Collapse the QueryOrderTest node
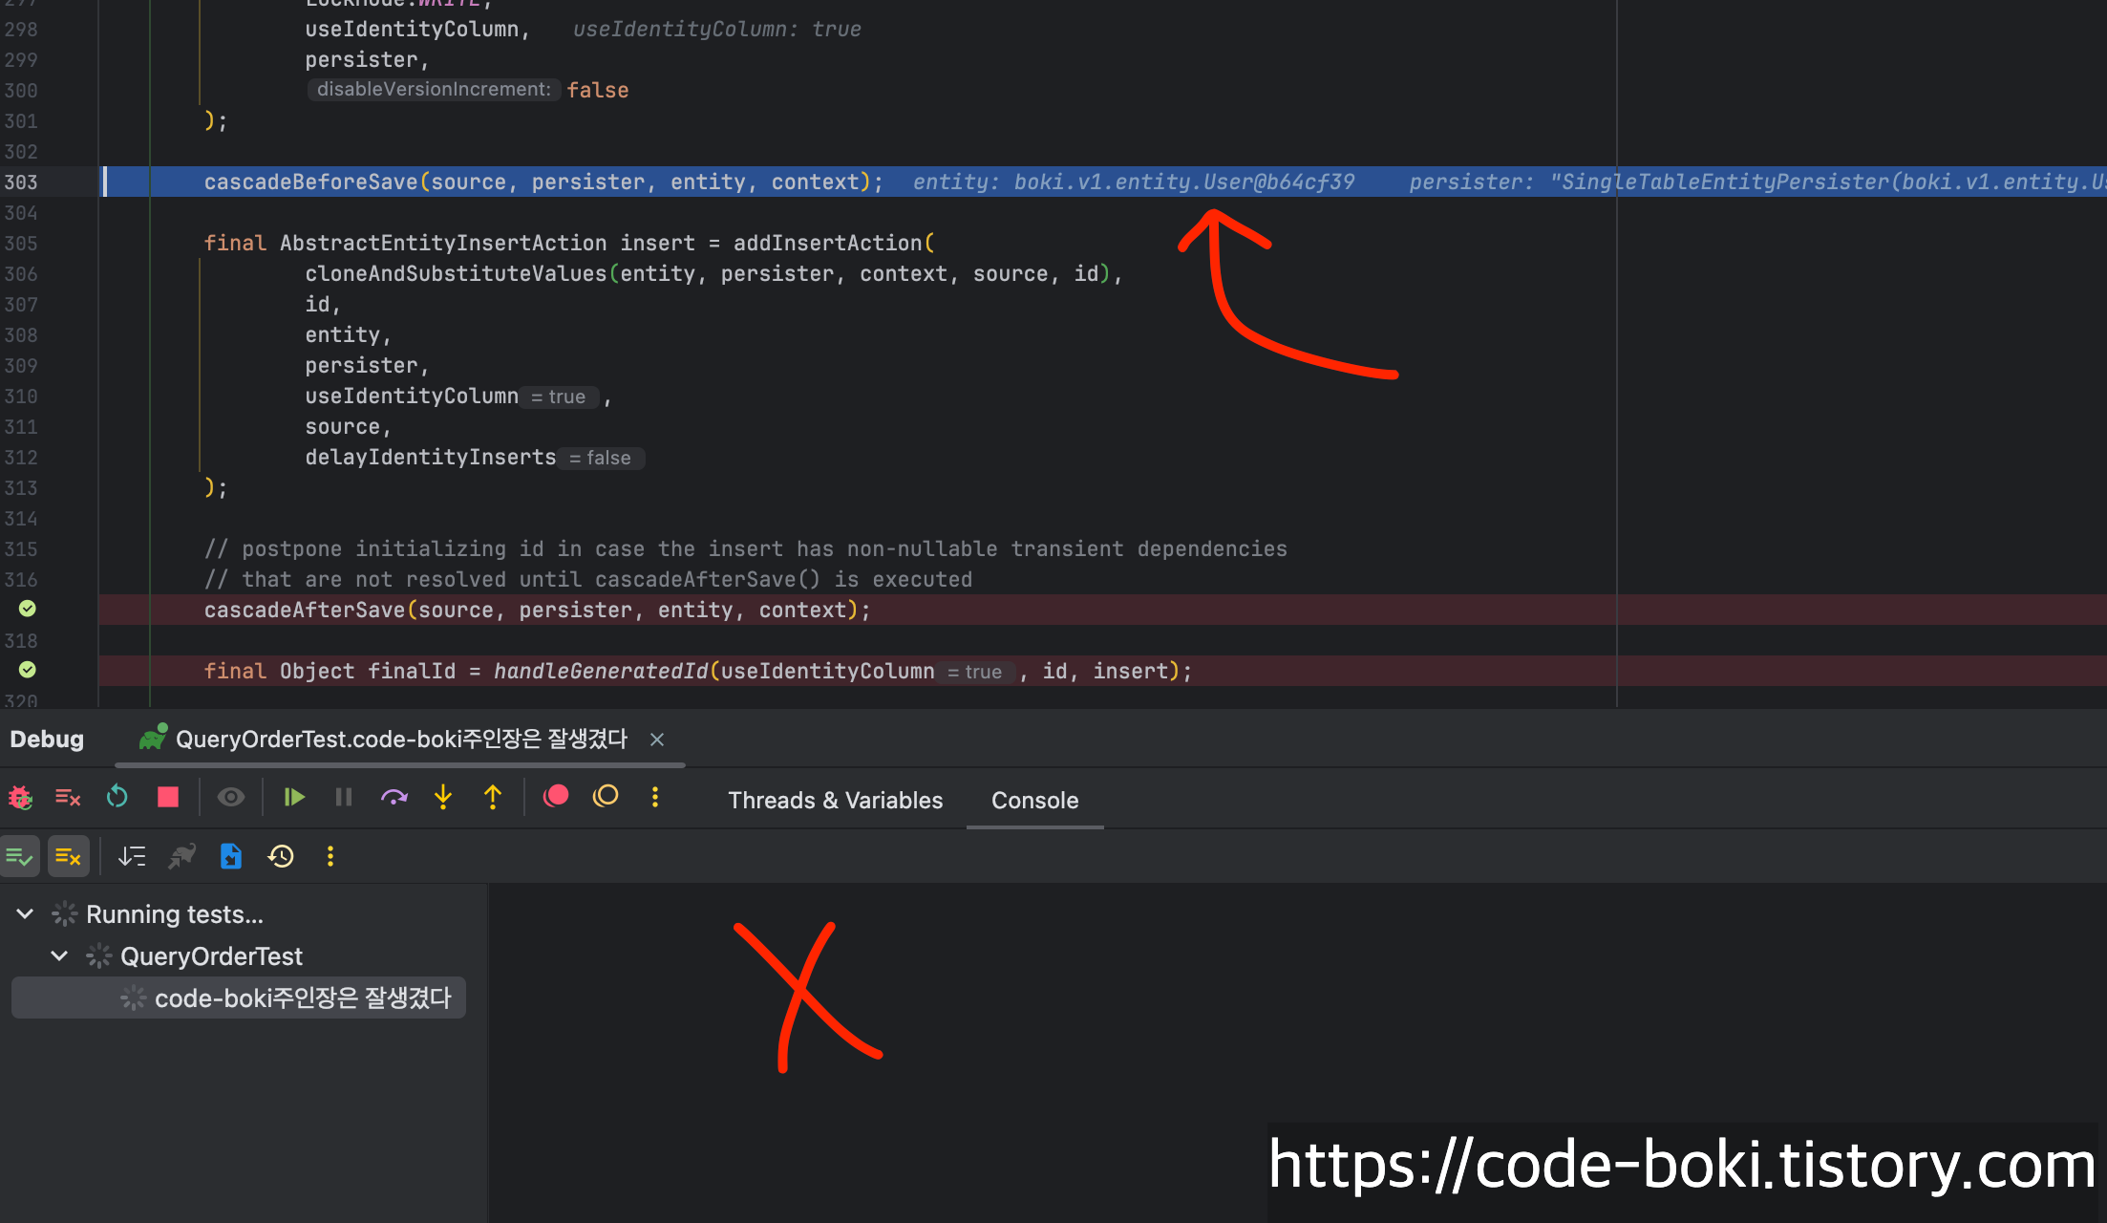The height and width of the screenshot is (1223, 2107). pyautogui.click(x=59, y=956)
